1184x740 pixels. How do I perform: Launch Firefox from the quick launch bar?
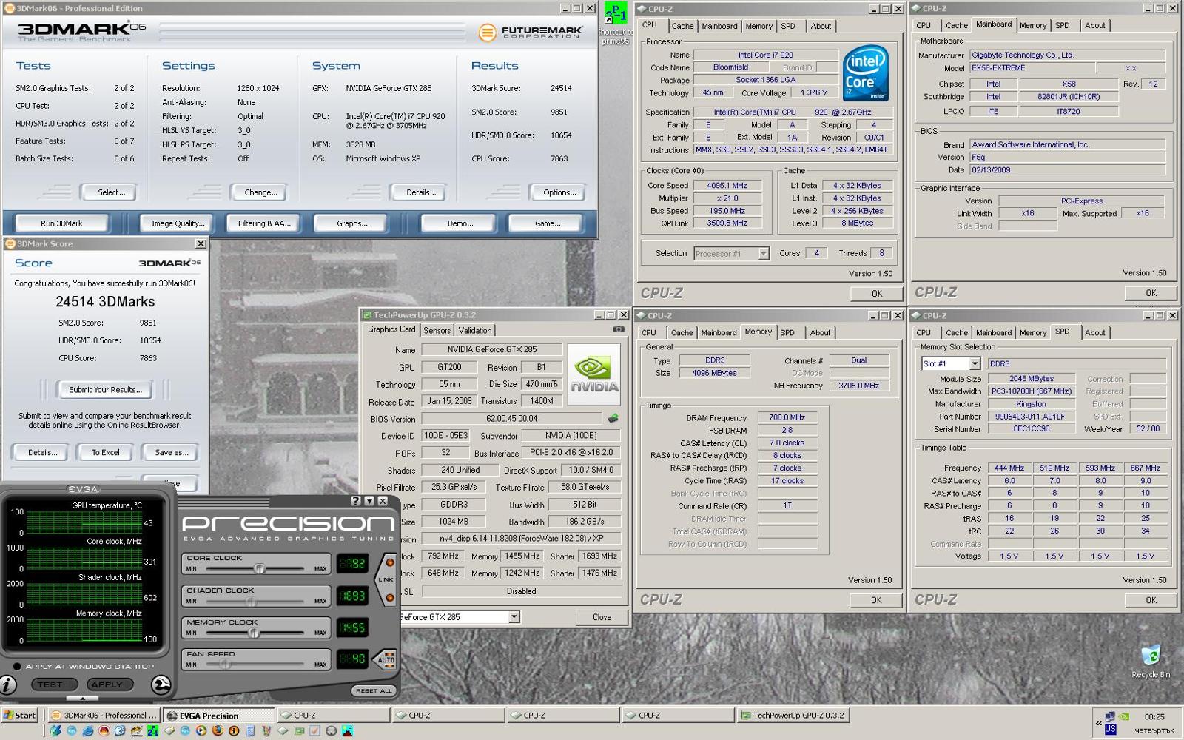(x=218, y=731)
